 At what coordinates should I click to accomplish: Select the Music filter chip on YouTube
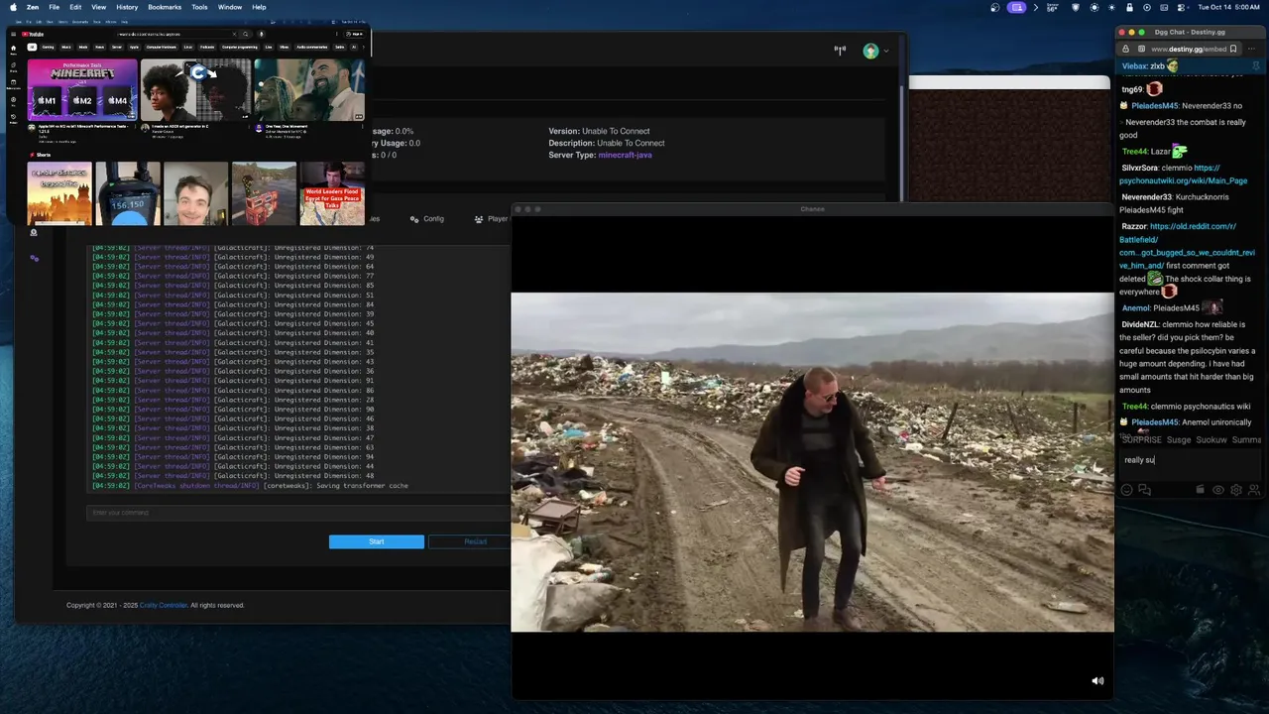point(66,47)
